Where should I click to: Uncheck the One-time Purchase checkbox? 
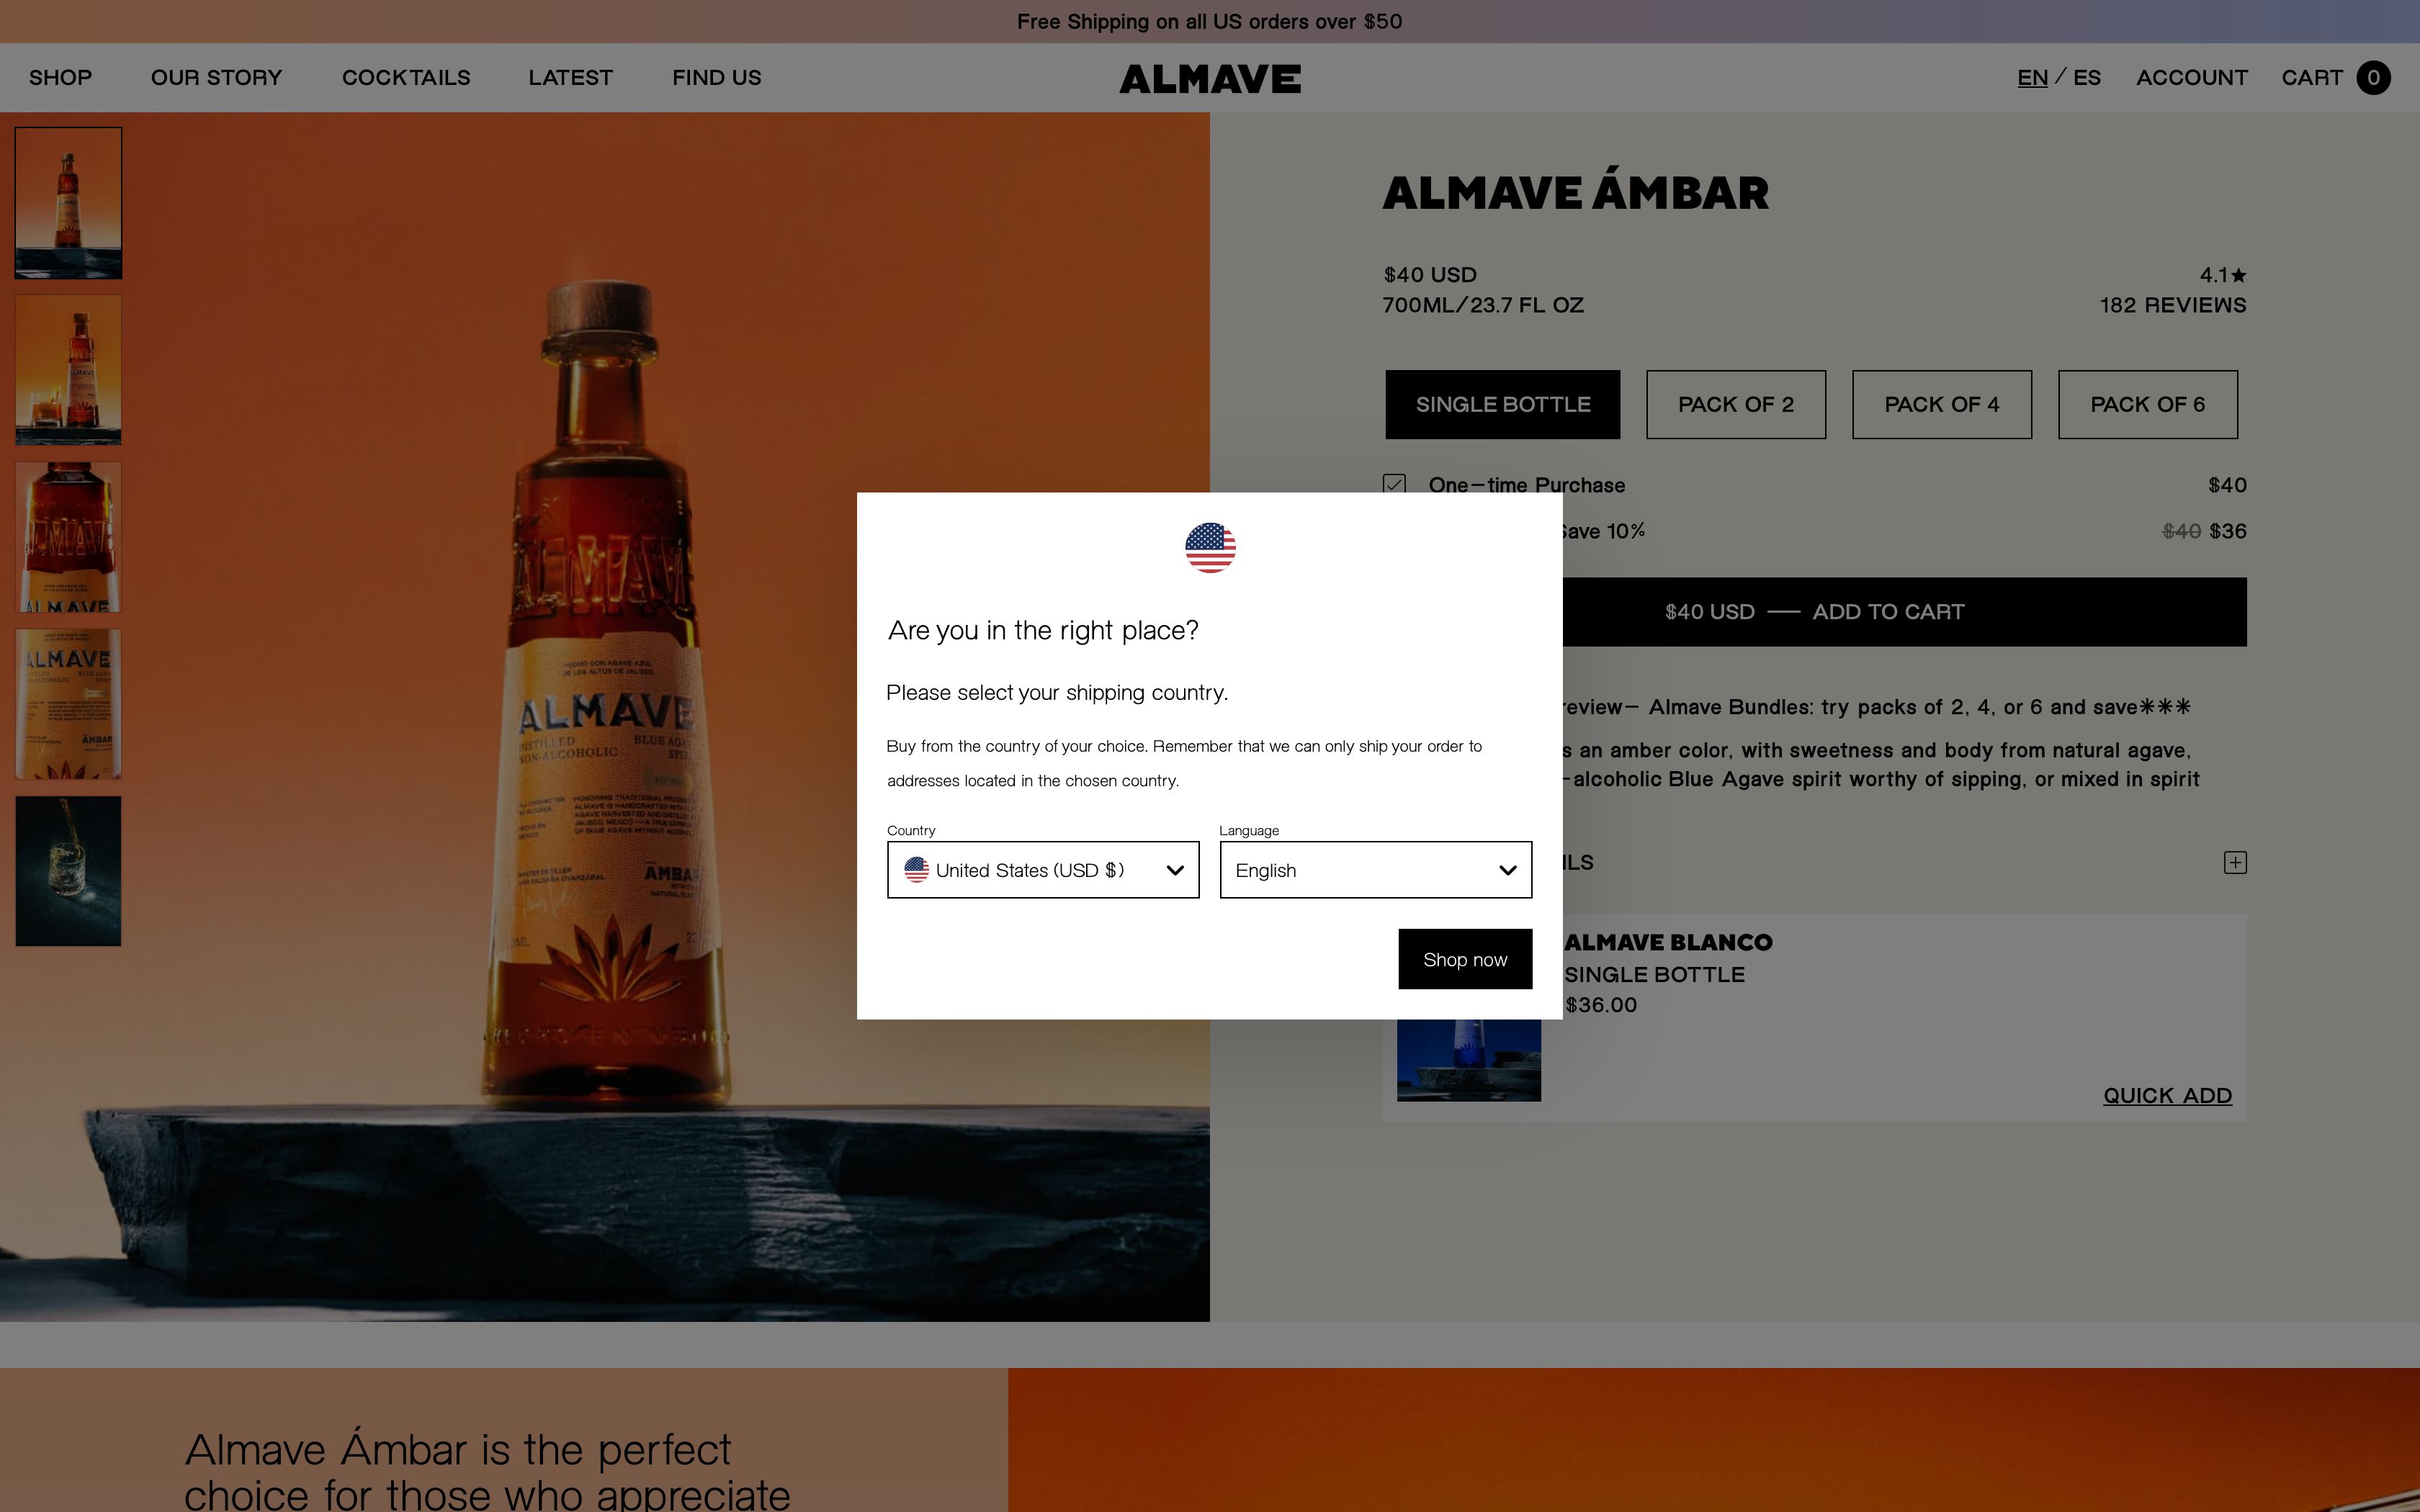(1392, 485)
